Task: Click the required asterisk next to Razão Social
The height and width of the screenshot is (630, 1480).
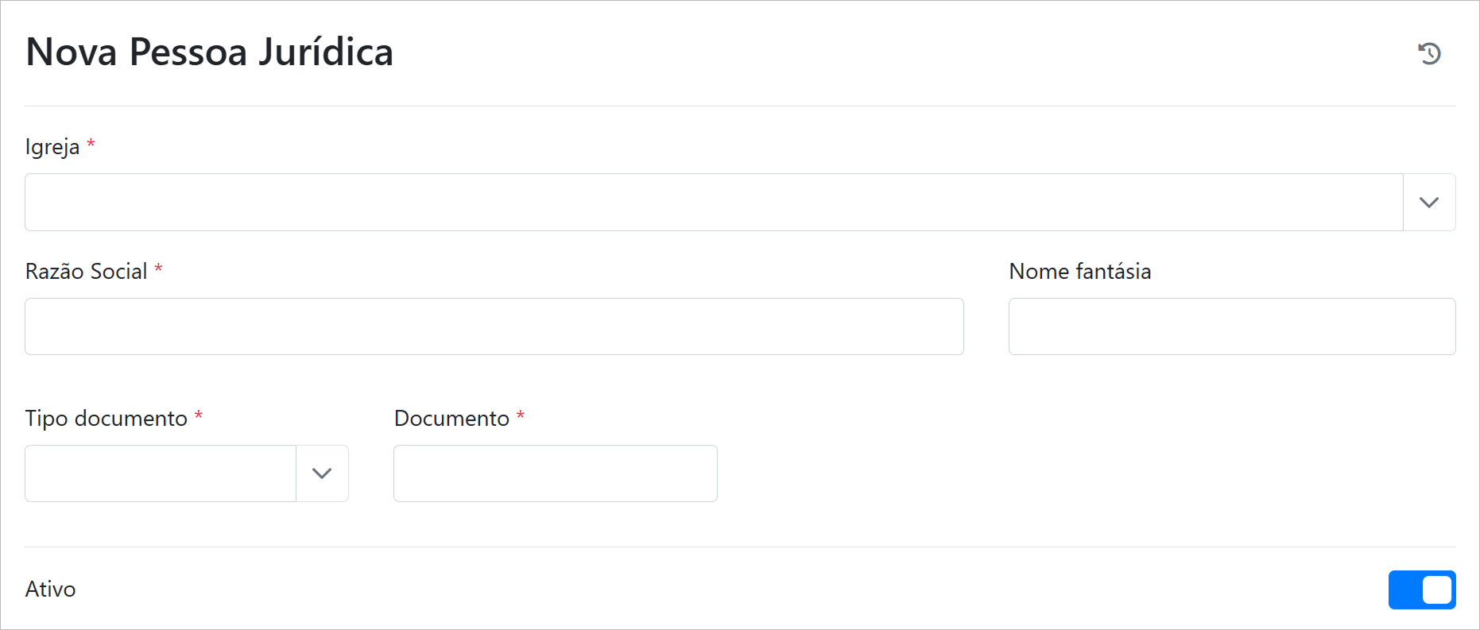Action: [x=158, y=269]
